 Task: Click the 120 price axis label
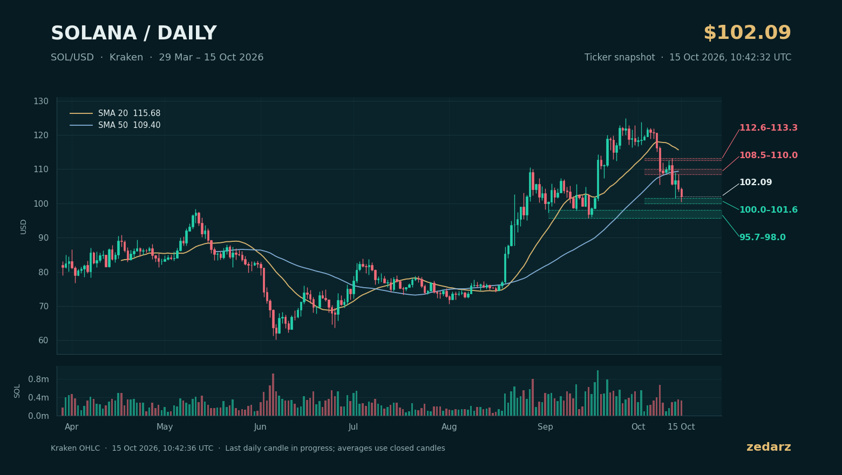point(41,135)
